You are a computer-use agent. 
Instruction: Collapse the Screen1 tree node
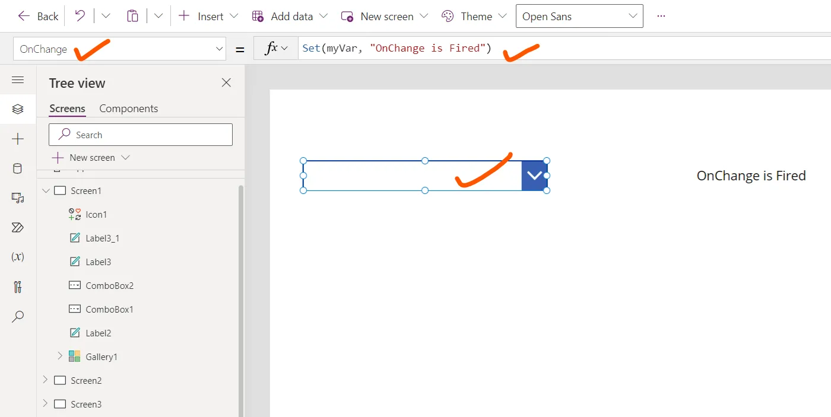point(46,190)
